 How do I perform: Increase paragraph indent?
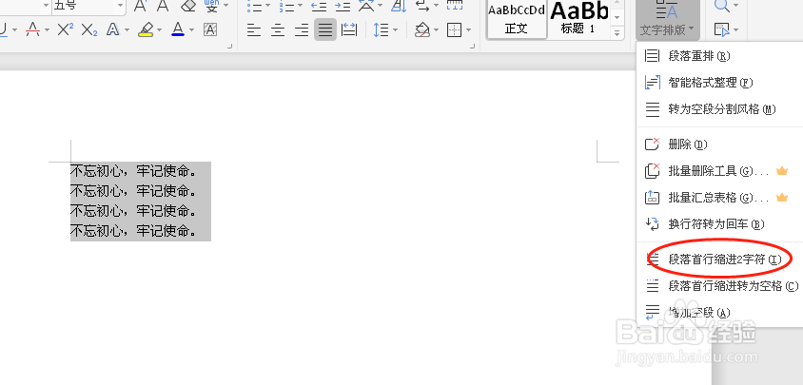pos(343,6)
